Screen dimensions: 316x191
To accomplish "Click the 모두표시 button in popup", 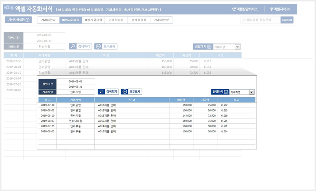I will [131, 92].
